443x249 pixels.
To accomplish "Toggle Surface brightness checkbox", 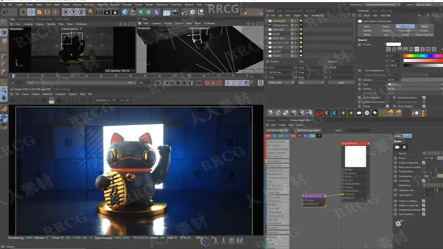I will pyautogui.click(x=423, y=162).
